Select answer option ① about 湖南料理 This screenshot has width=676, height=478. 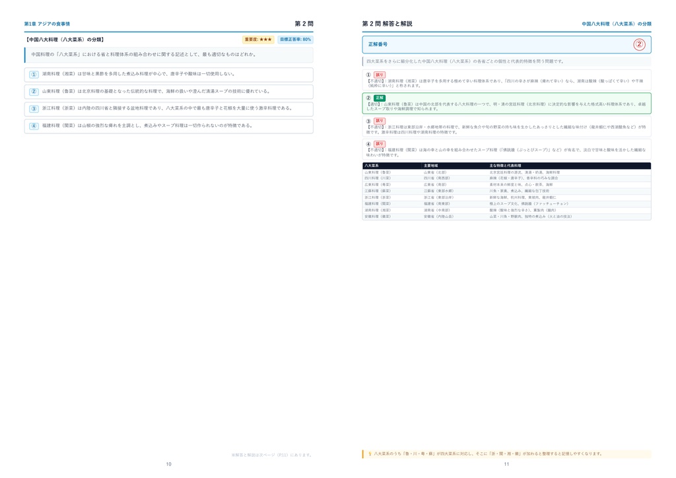click(x=168, y=75)
